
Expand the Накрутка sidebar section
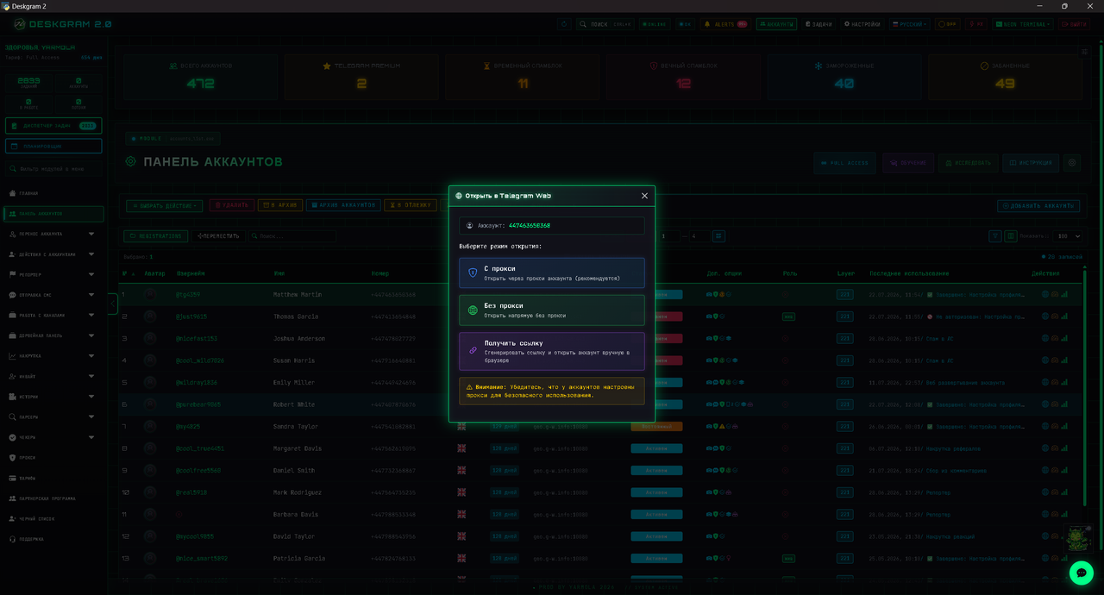[52, 355]
